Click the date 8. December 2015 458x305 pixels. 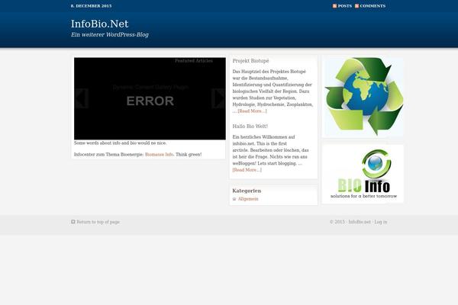(91, 6)
